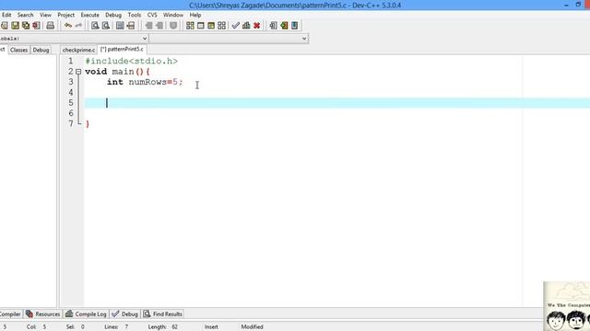Select the patternPrint5.c editor tab
The height and width of the screenshot is (331, 590).
(122, 49)
